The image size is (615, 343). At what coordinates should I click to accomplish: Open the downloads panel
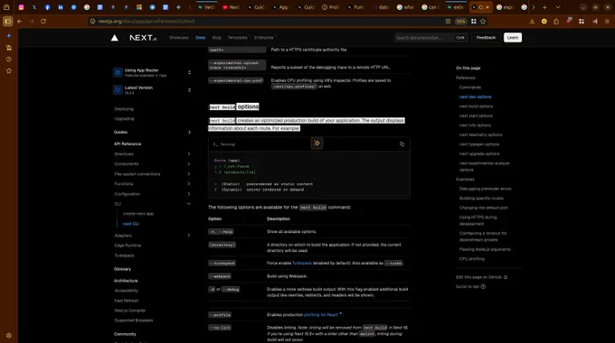coord(532,21)
